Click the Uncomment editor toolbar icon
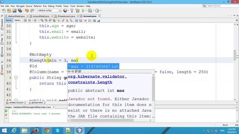 99,20
